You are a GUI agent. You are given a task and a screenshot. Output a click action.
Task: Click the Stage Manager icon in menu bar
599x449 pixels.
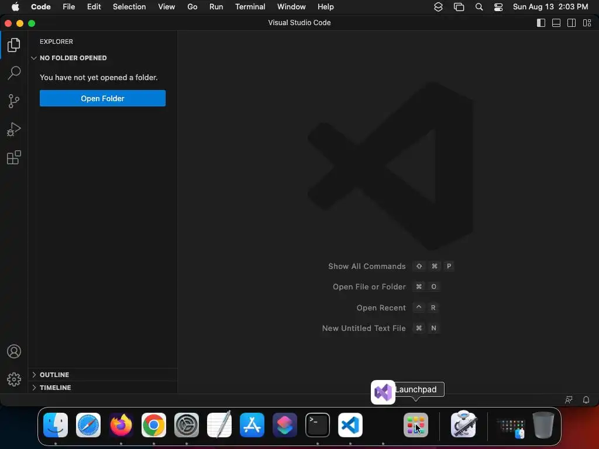(x=459, y=7)
